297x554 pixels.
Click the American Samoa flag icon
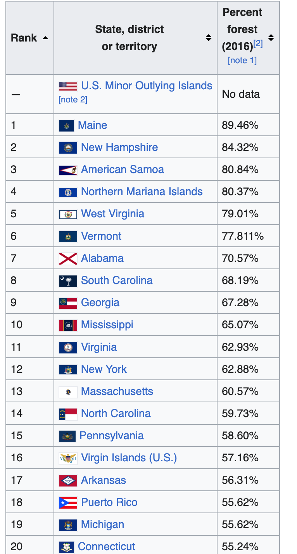coord(68,170)
